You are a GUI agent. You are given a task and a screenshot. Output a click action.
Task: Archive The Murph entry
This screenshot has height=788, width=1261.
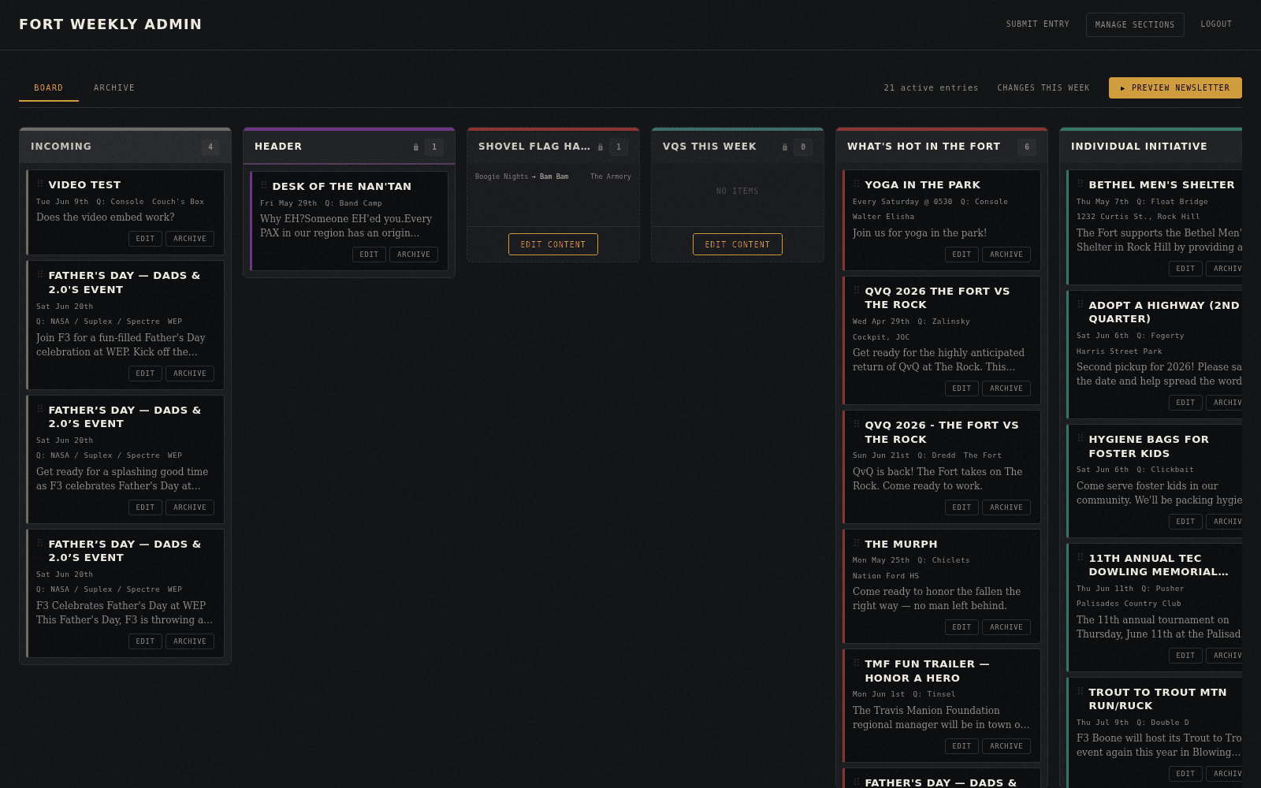click(x=1006, y=627)
